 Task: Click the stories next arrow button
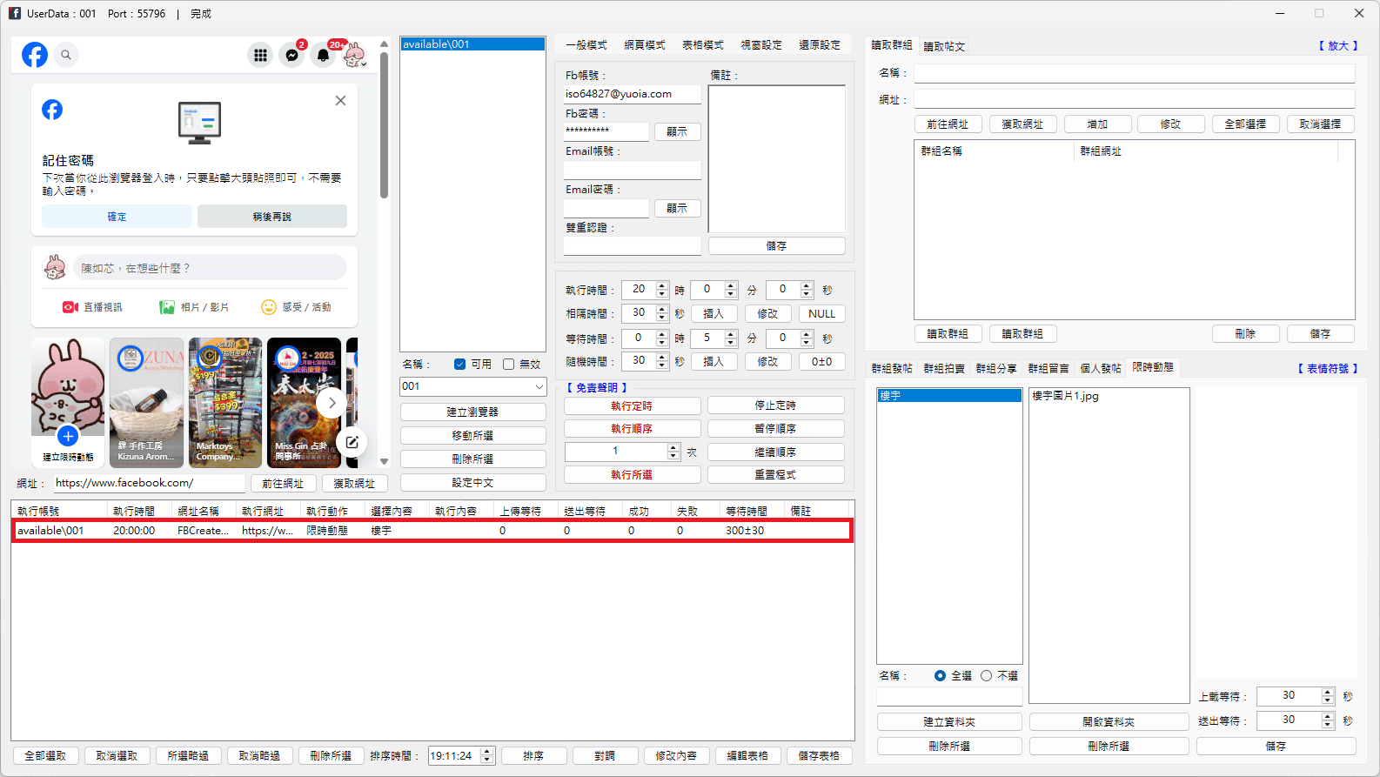331,403
